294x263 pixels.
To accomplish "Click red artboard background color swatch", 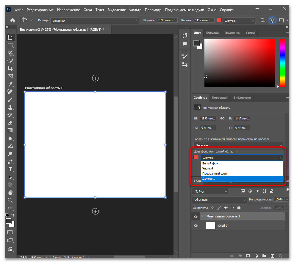I will 196,157.
